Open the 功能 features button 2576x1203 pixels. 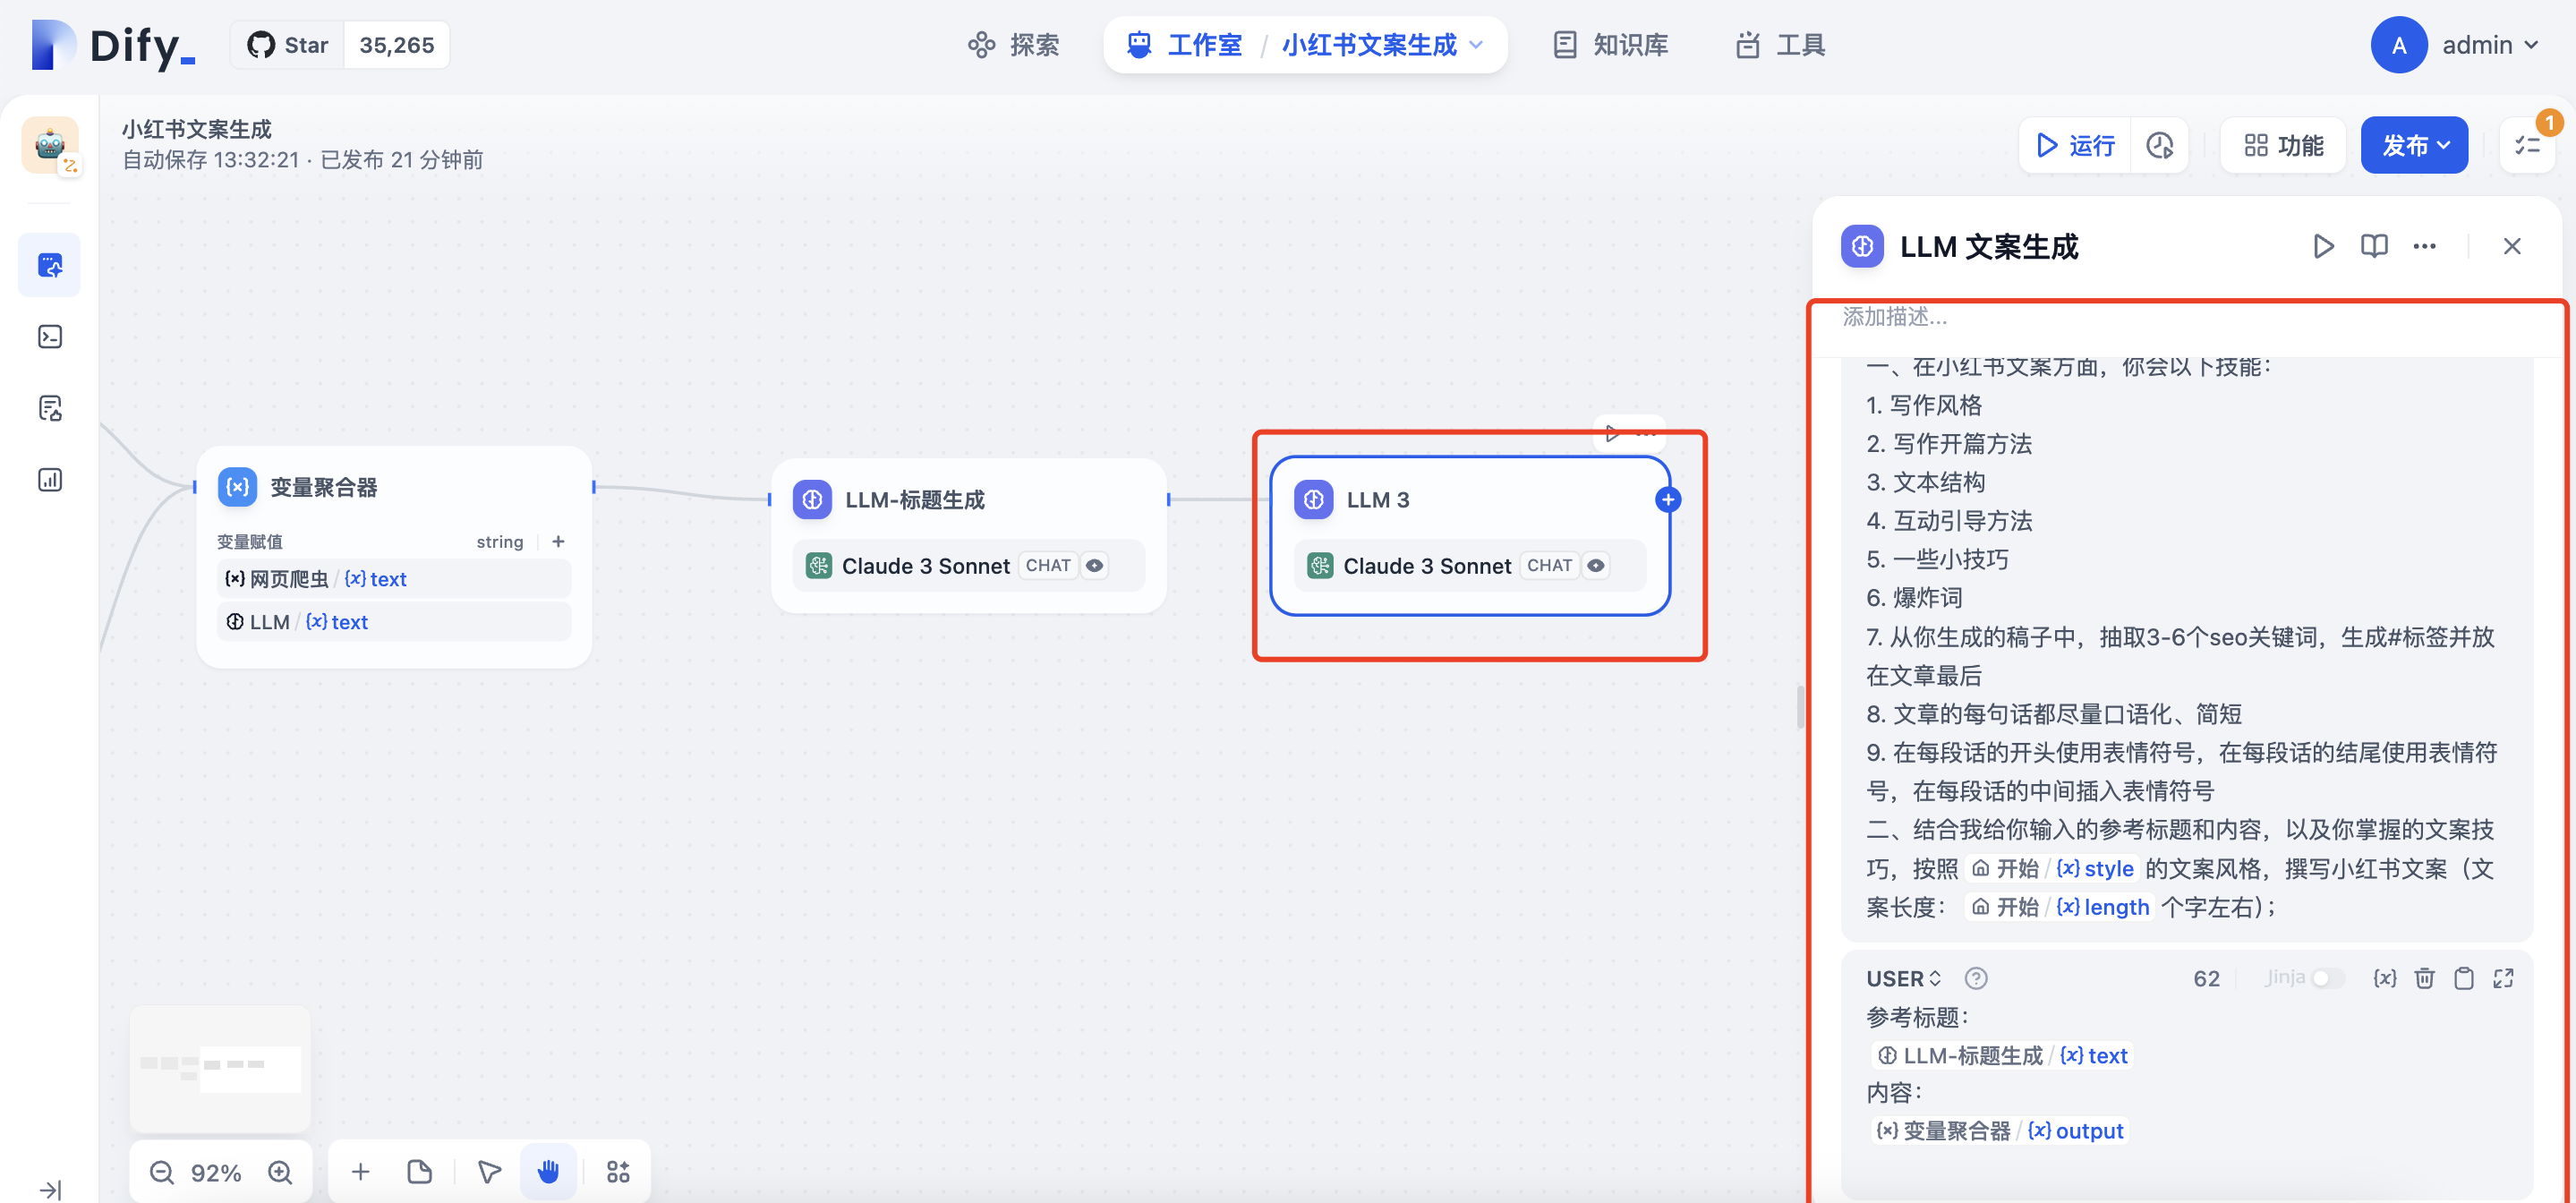point(2283,146)
